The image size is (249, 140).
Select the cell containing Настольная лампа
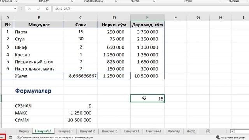pos(39,69)
